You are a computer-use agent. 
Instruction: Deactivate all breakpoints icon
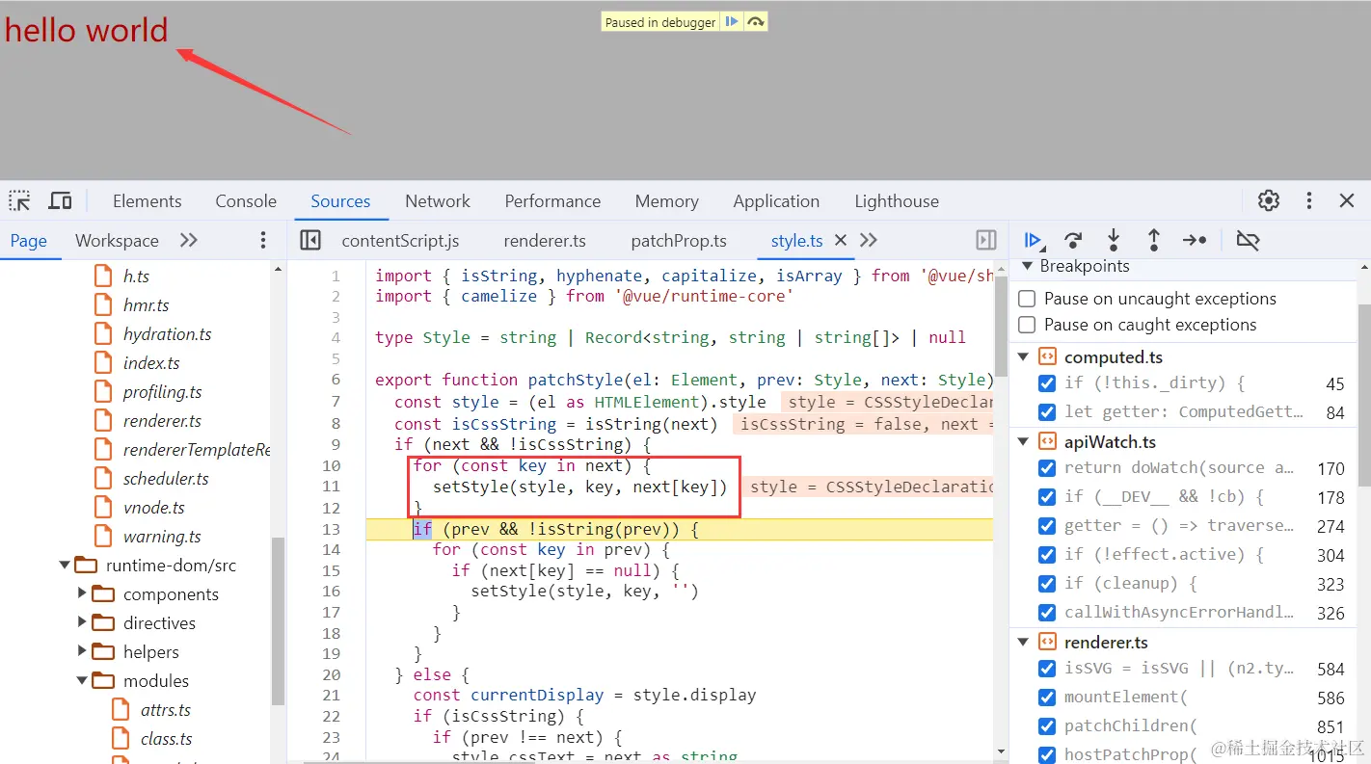(x=1248, y=240)
